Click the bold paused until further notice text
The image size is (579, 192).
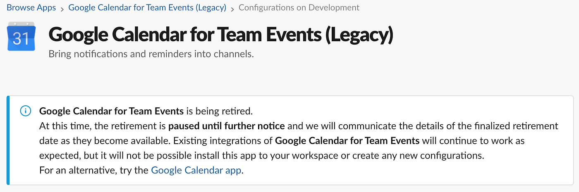tap(227, 126)
